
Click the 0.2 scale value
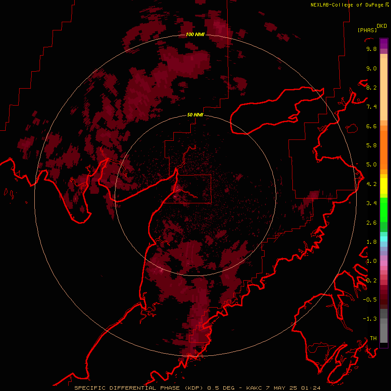point(371,281)
